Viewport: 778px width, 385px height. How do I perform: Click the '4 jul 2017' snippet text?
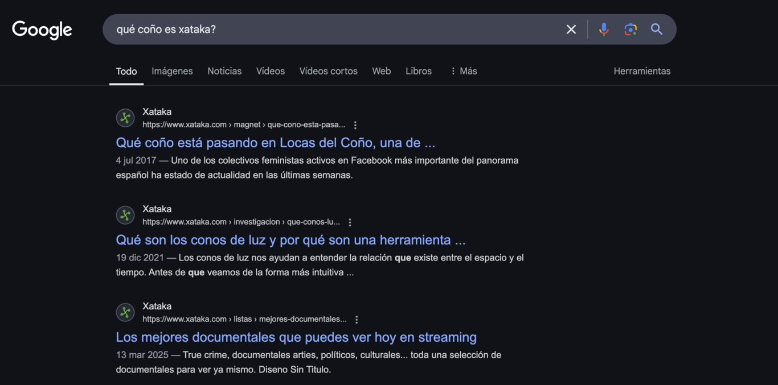[x=136, y=160]
